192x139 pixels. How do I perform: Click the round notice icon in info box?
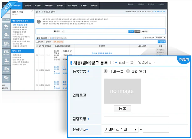39,22
